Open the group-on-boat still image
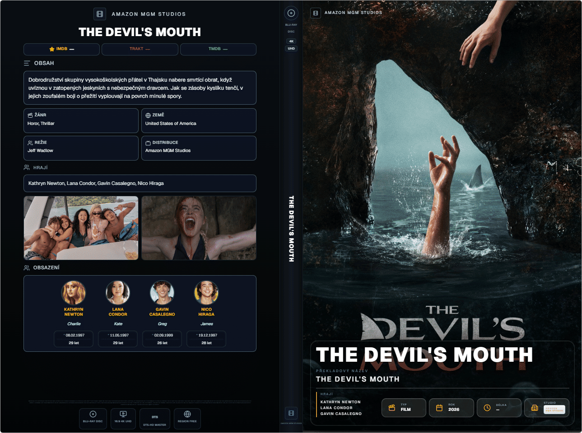582x433 pixels. [81, 228]
